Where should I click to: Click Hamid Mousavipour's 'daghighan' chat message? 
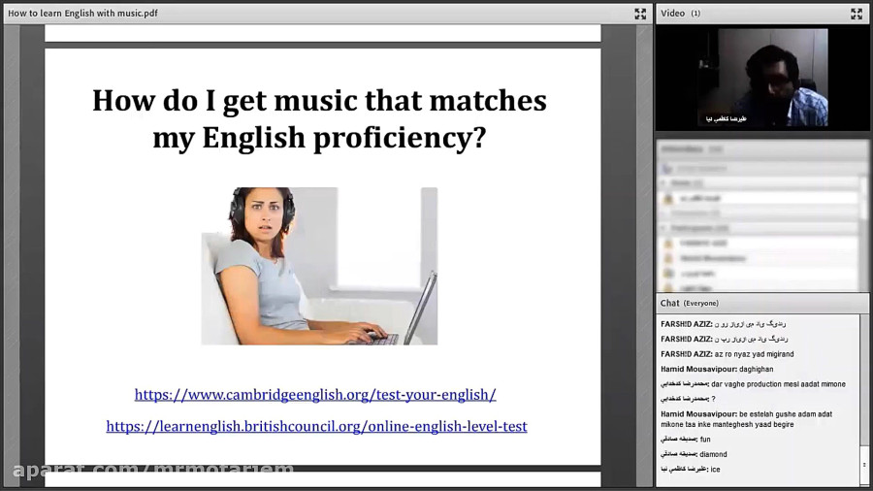click(x=717, y=369)
